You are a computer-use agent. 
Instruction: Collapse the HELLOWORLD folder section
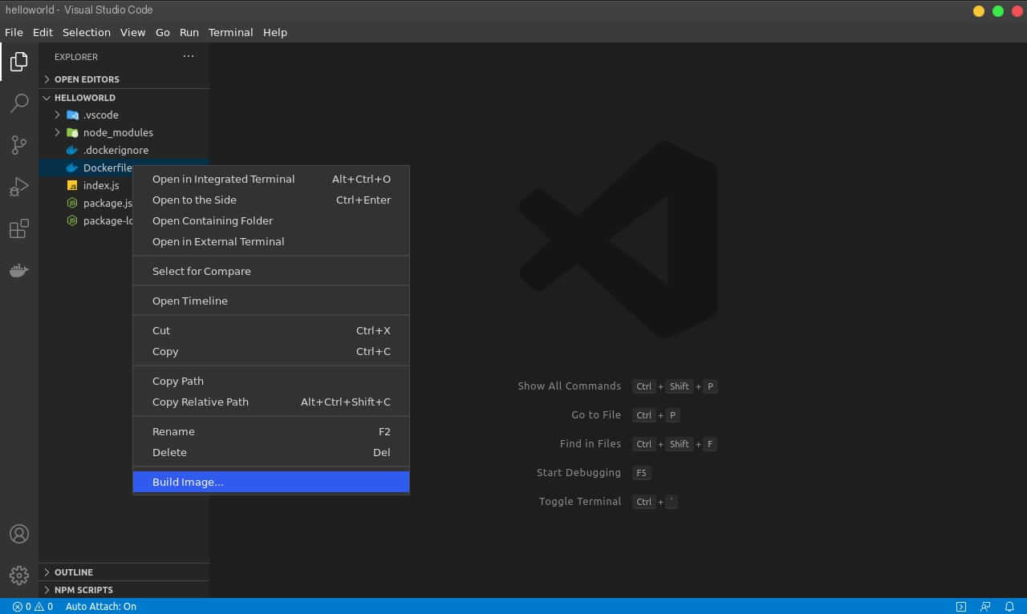coord(124,98)
